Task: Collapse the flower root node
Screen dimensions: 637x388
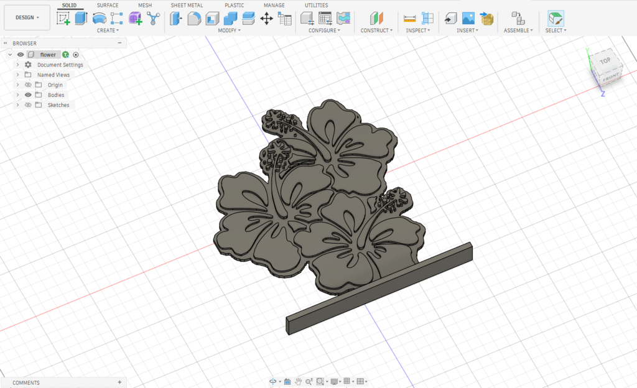Action: click(10, 54)
